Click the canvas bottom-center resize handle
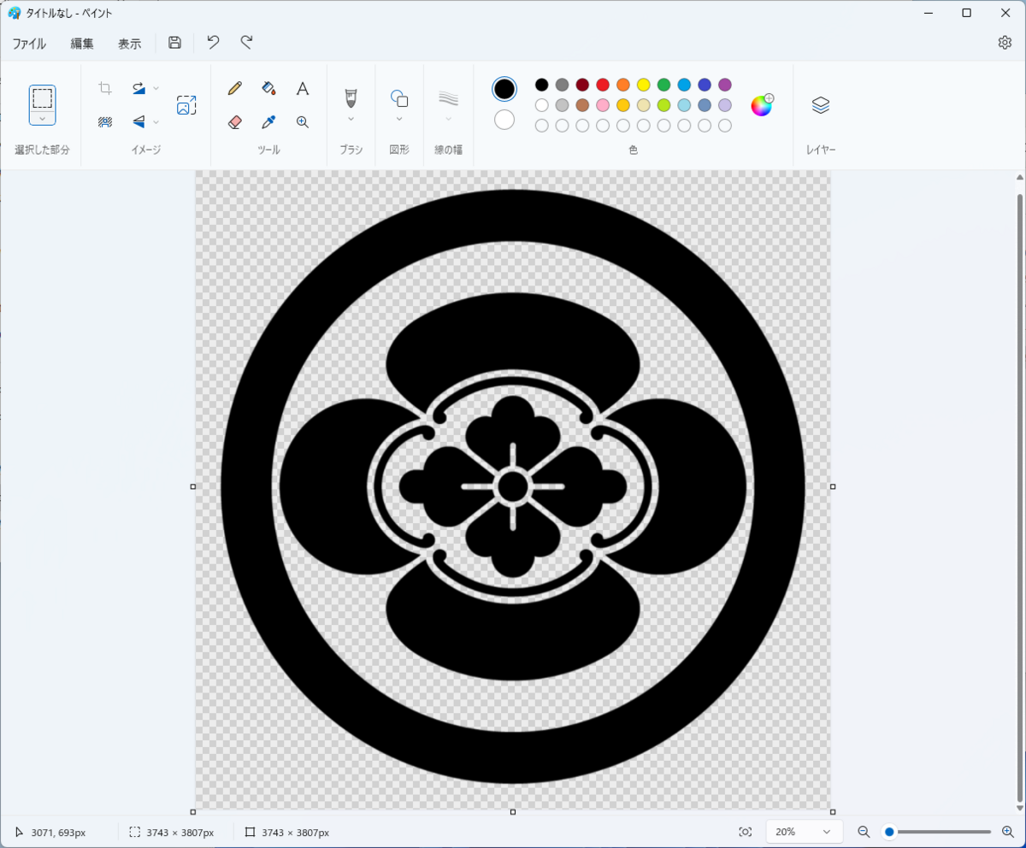Viewport: 1026px width, 848px height. point(513,812)
